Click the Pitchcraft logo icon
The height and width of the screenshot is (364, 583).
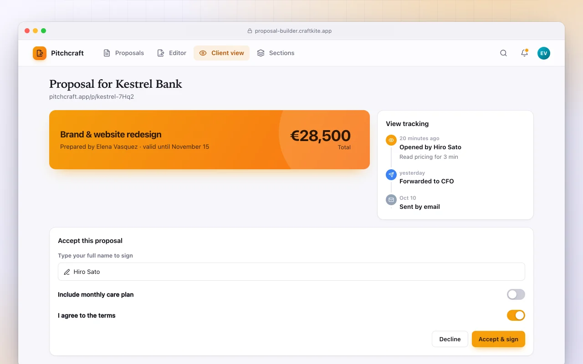40,53
